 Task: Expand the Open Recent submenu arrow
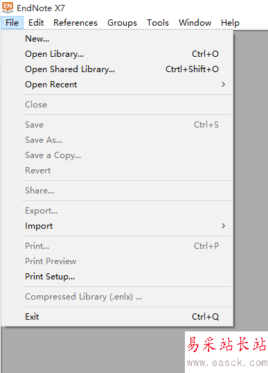[223, 85]
